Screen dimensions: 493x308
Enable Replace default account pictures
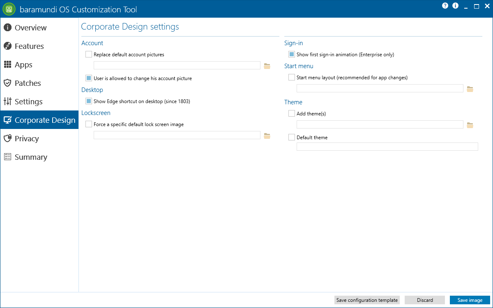(x=89, y=54)
